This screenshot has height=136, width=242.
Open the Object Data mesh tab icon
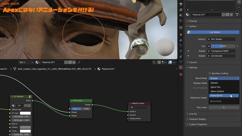pos(181,62)
